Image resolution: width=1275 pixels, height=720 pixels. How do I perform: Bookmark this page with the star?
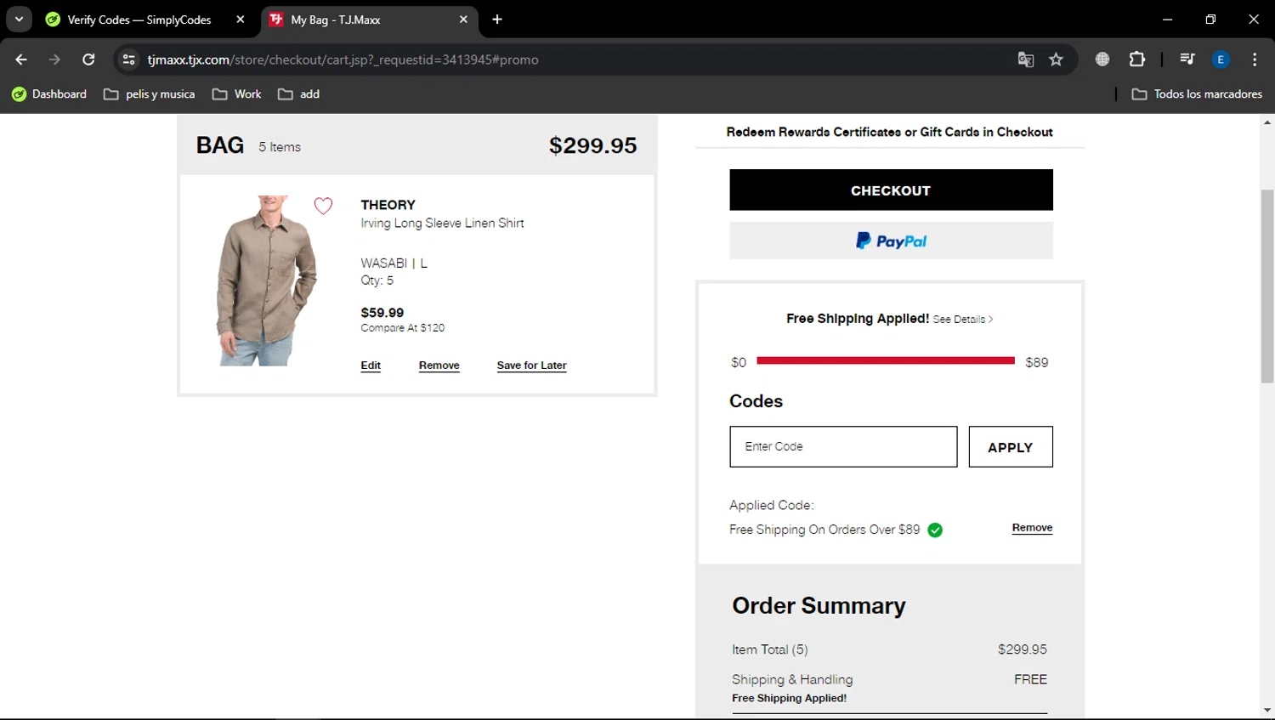(1056, 60)
